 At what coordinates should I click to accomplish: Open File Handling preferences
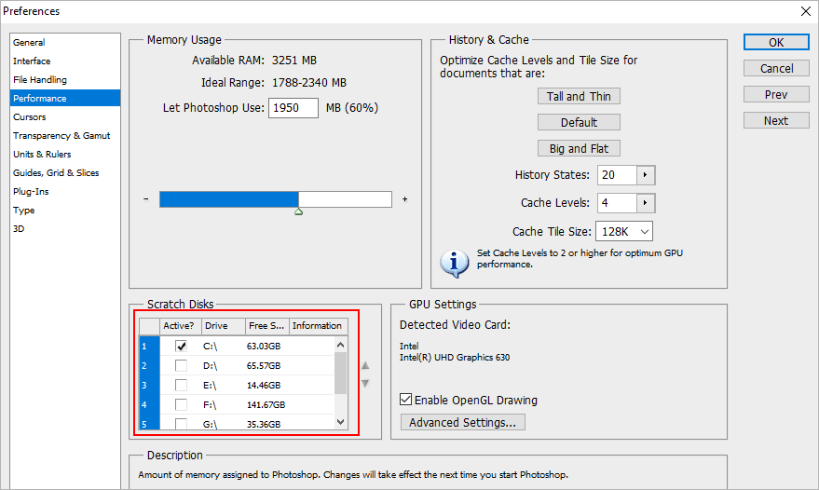click(x=40, y=80)
